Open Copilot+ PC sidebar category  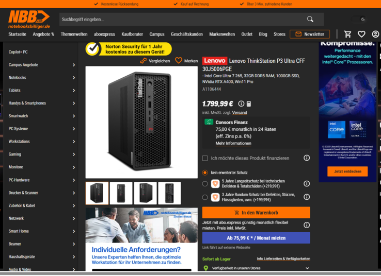click(x=18, y=52)
